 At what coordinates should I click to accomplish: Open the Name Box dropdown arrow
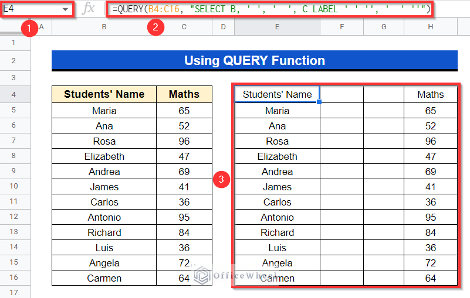coord(65,9)
